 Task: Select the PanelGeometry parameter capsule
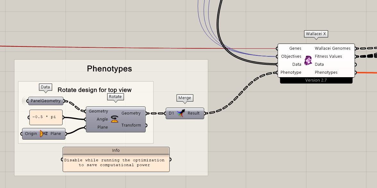[x=46, y=101]
